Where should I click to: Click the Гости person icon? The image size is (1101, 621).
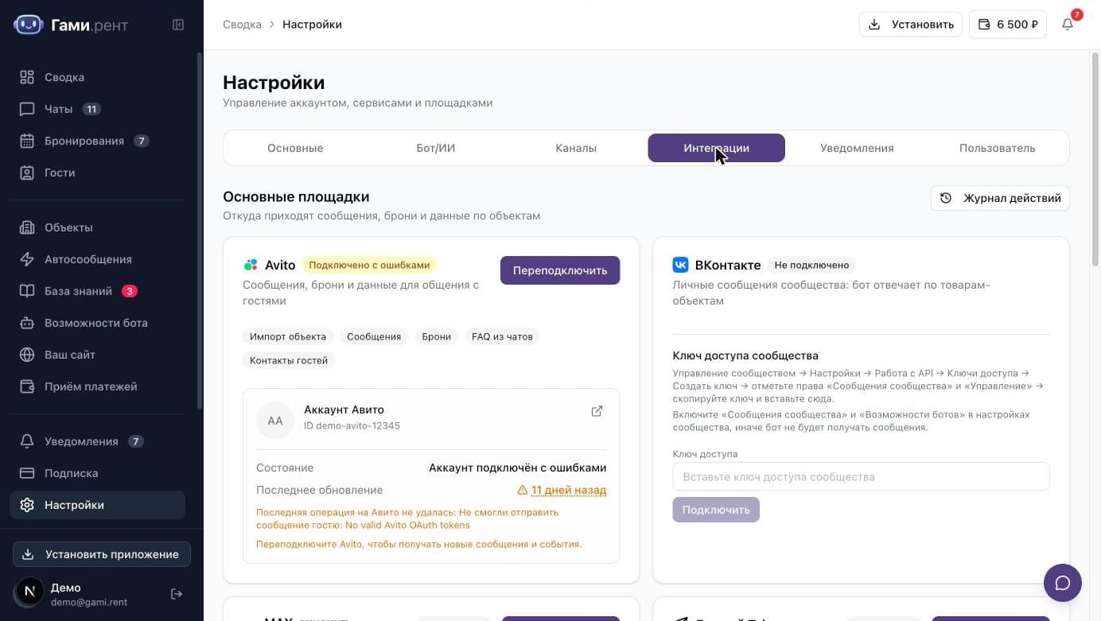[x=27, y=173]
